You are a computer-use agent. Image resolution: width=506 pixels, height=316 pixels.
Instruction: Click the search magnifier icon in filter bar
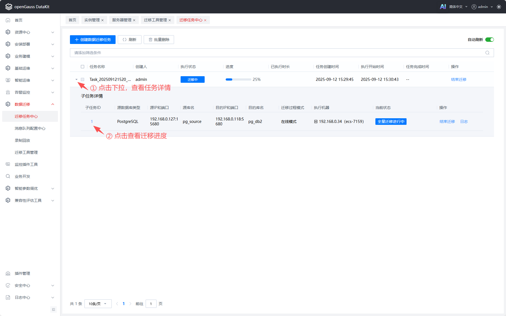pos(487,53)
